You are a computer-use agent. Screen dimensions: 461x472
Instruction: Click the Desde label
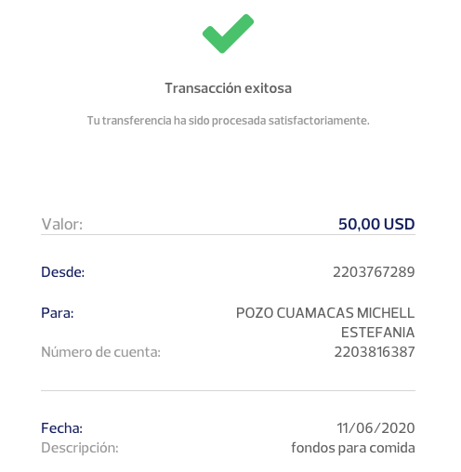[x=62, y=272]
